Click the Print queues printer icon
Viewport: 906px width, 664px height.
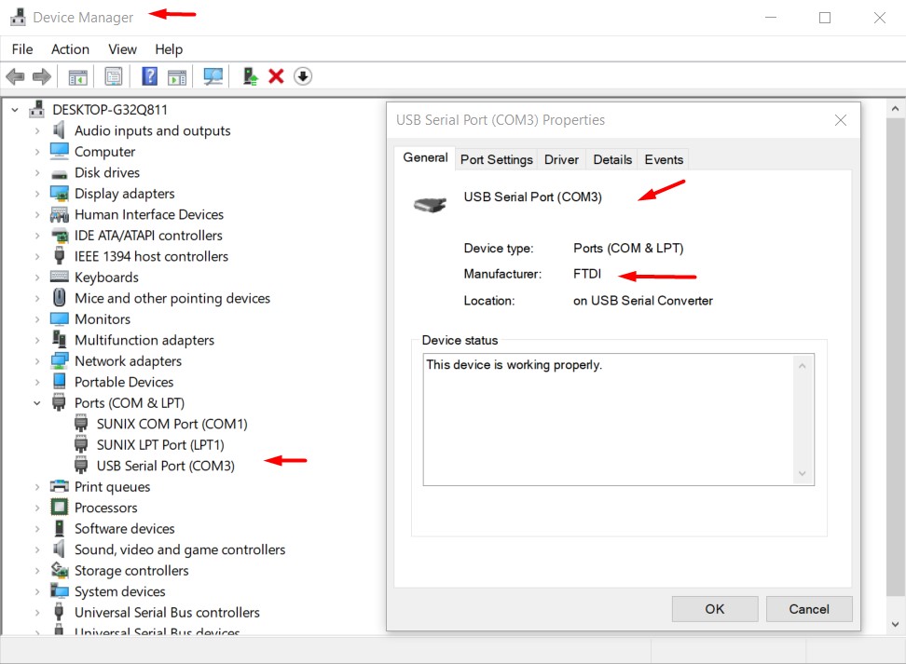pyautogui.click(x=59, y=486)
